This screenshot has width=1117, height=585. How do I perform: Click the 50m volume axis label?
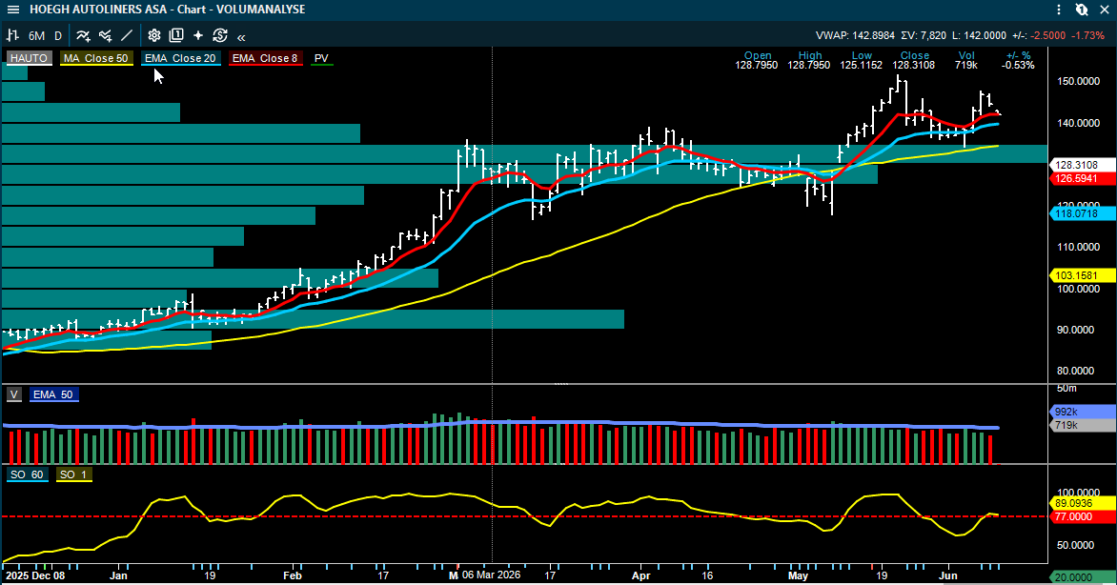(1066, 389)
